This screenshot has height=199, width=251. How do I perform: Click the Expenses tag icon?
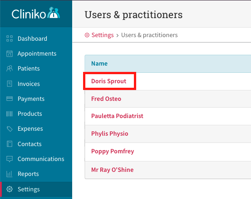[10, 129]
